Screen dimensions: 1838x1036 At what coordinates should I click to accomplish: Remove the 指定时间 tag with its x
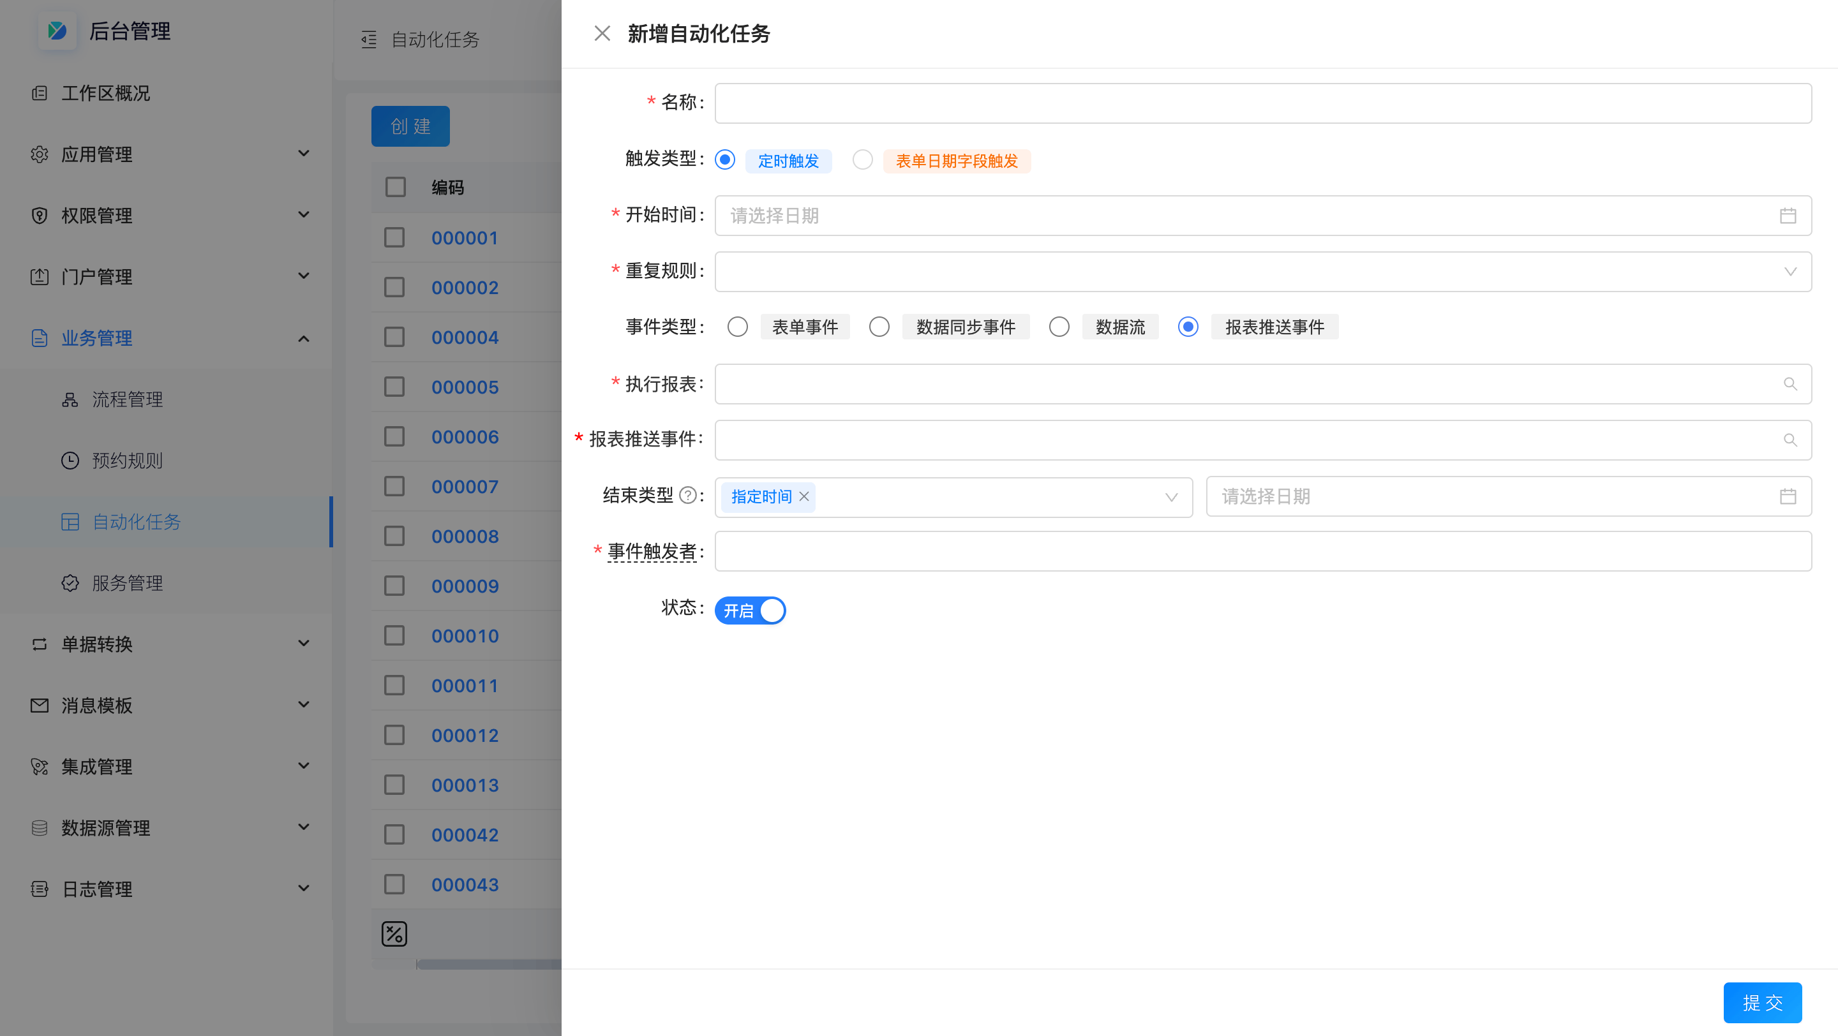coord(804,497)
